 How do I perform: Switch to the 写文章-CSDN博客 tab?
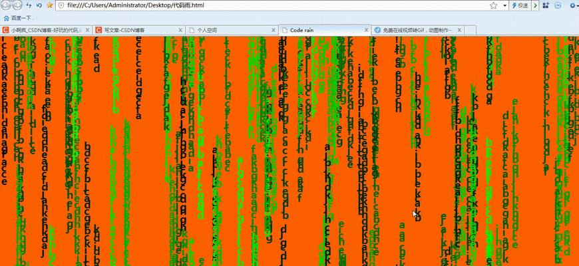(x=139, y=30)
